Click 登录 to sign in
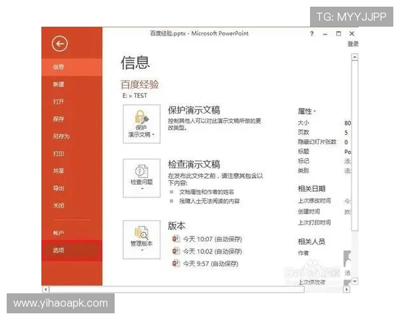 click(x=353, y=44)
